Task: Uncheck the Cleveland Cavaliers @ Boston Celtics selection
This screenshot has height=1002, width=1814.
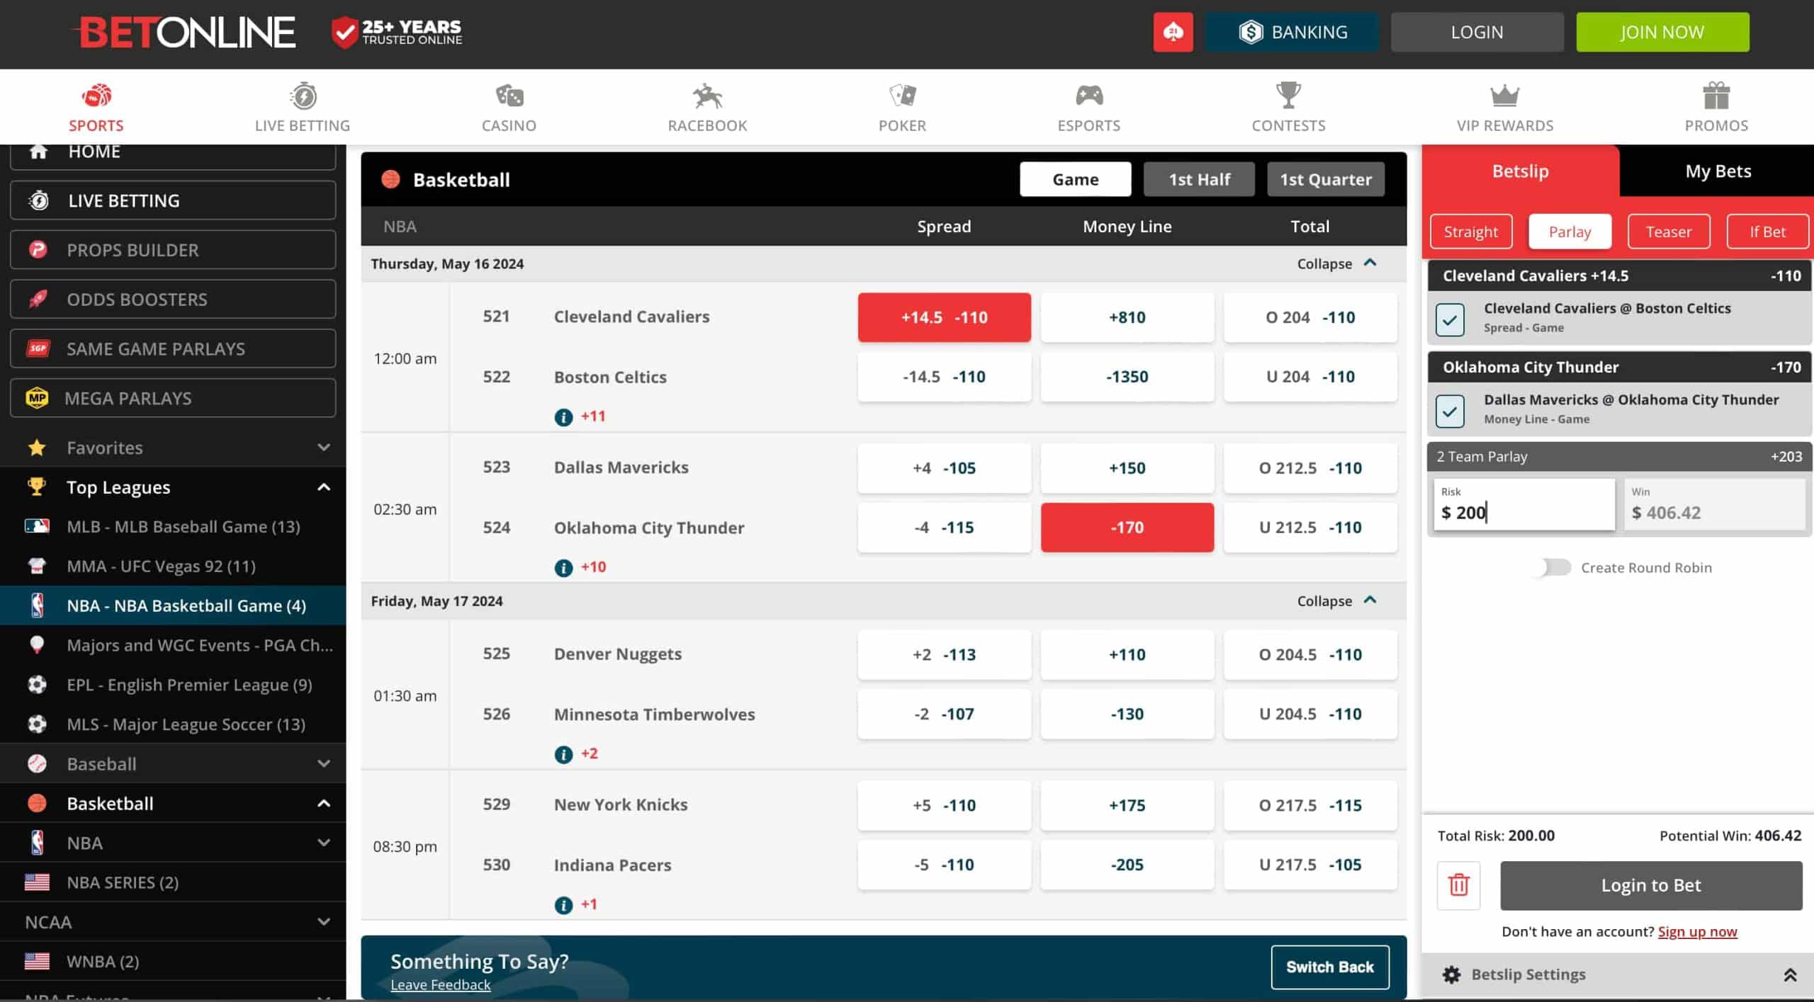Action: tap(1450, 320)
